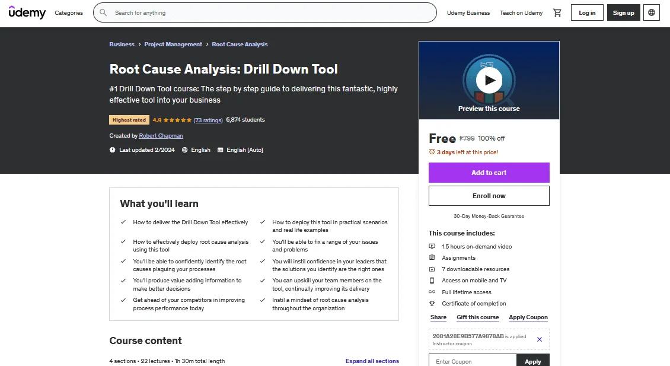Select Gift this course

tap(478, 317)
